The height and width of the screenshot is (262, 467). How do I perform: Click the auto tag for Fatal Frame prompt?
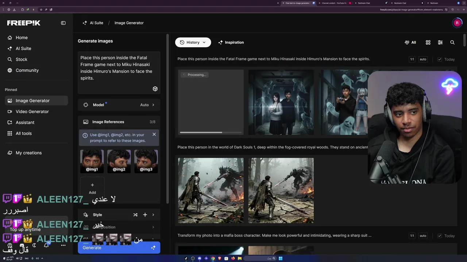pyautogui.click(x=423, y=59)
